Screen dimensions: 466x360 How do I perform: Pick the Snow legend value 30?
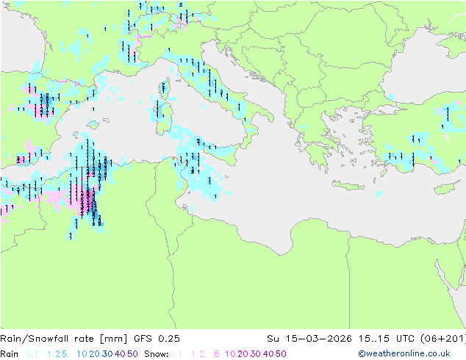click(255, 354)
